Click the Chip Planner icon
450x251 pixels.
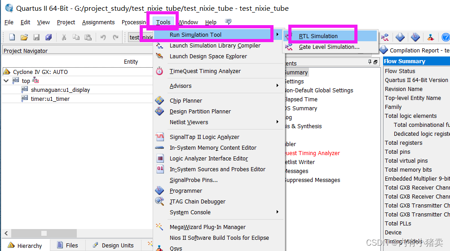pos(159,100)
